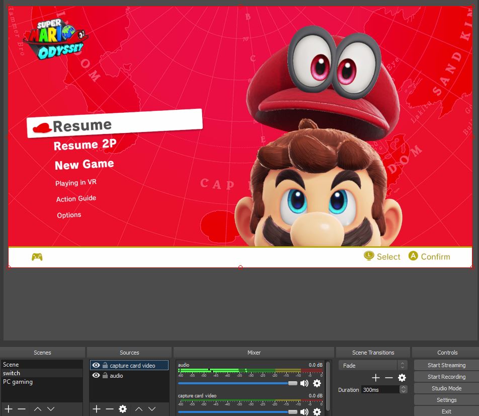Move the selected source up

139,409
